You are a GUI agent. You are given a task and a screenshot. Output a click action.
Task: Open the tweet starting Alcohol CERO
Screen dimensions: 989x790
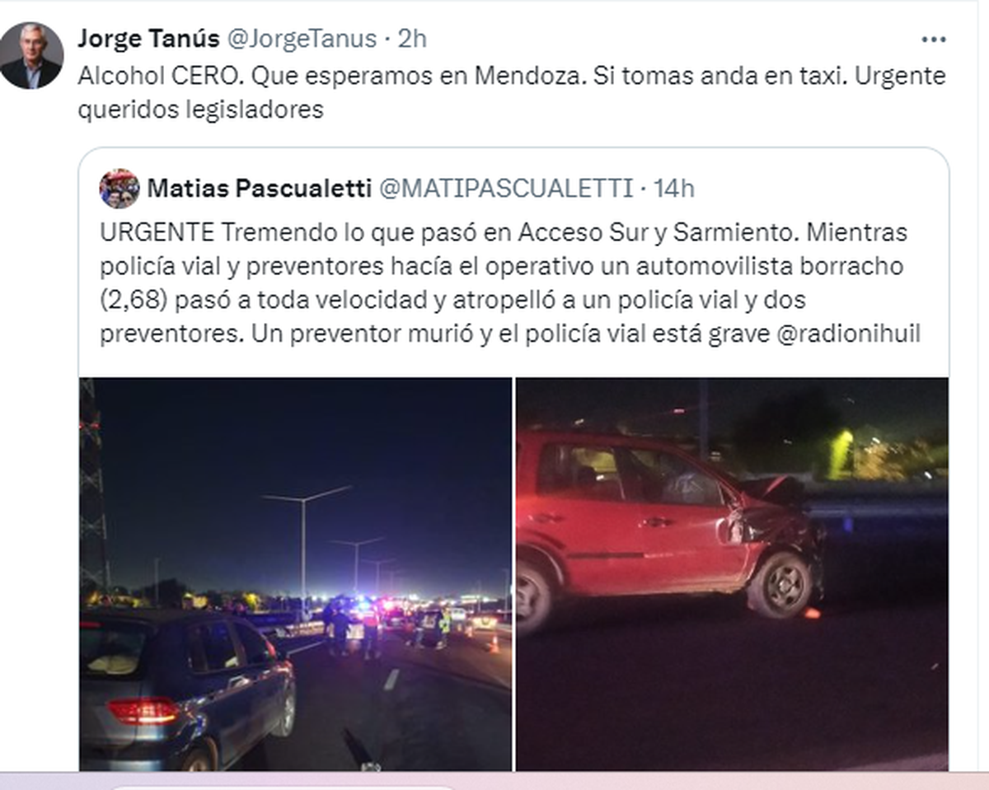point(511,92)
